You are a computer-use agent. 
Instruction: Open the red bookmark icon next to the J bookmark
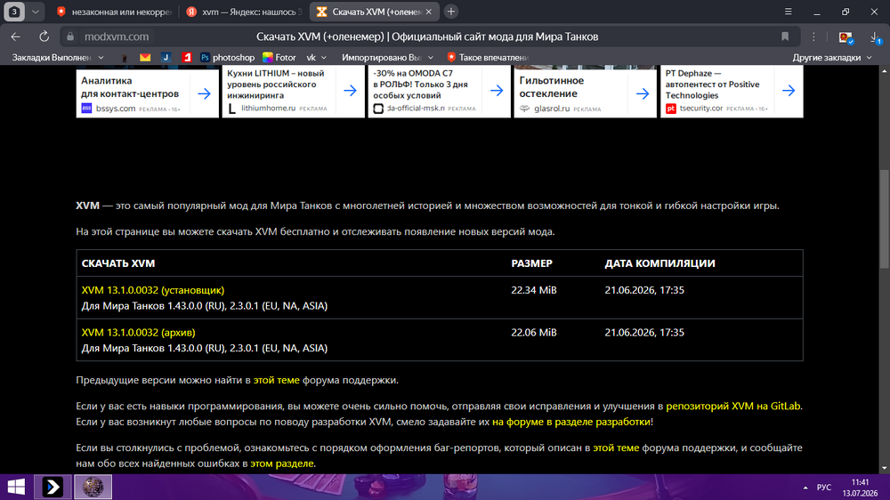(x=186, y=57)
